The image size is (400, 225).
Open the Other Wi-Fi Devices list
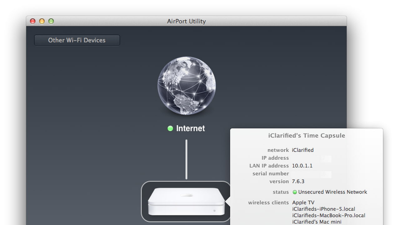(x=77, y=40)
